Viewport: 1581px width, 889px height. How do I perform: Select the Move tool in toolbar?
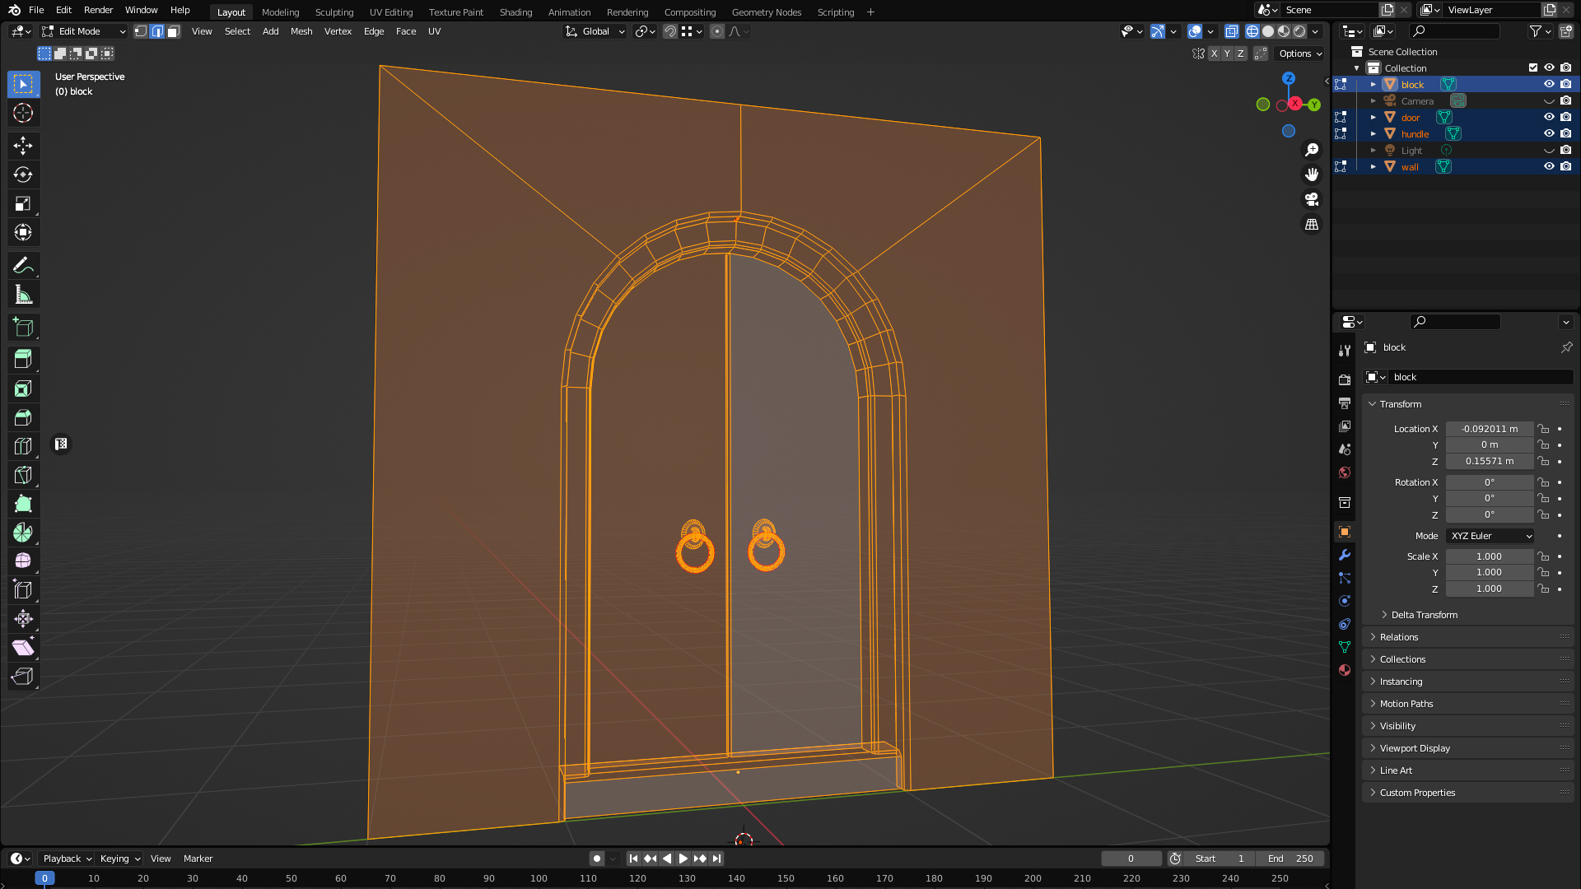(x=23, y=146)
